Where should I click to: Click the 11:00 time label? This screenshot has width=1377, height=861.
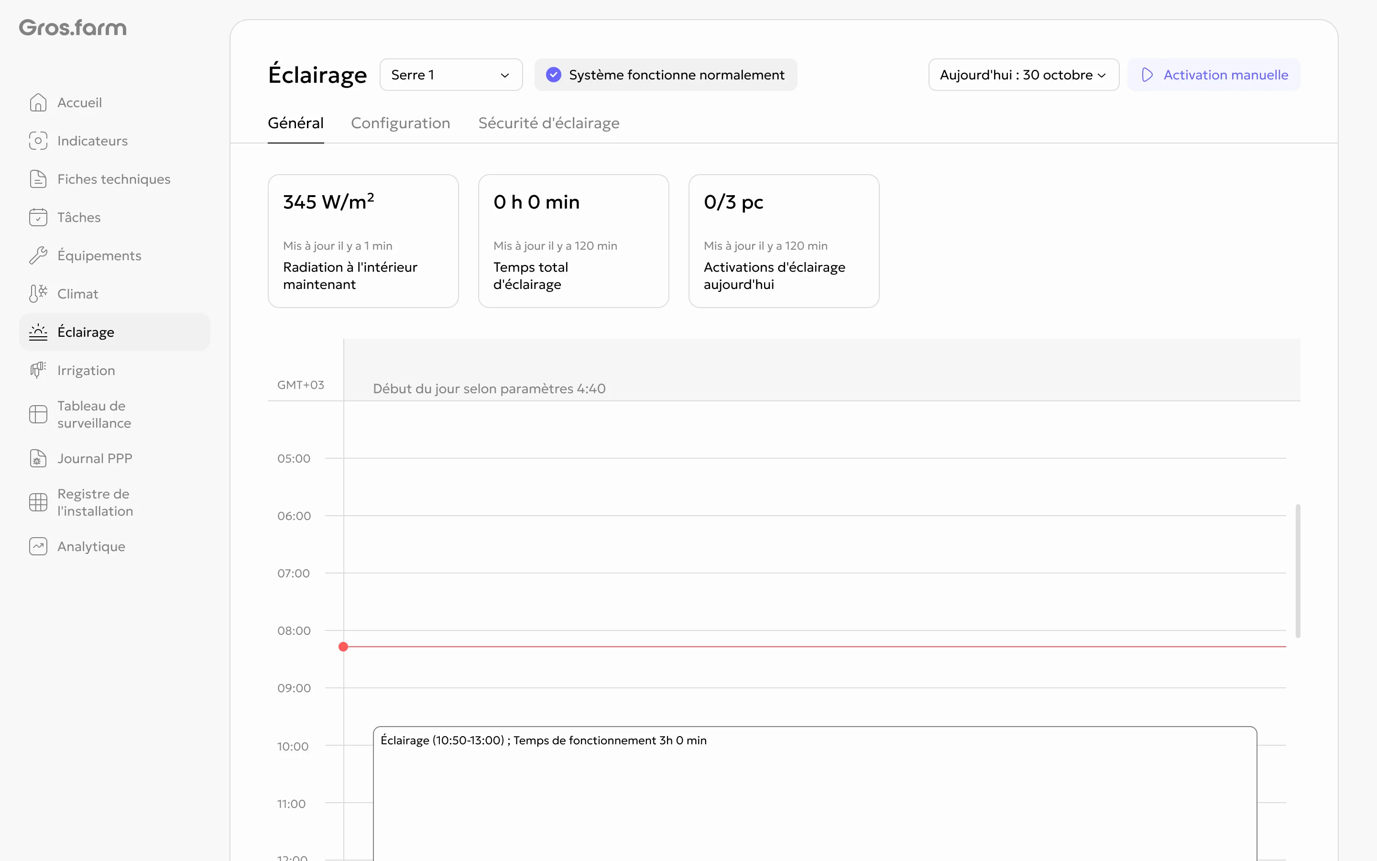click(291, 804)
